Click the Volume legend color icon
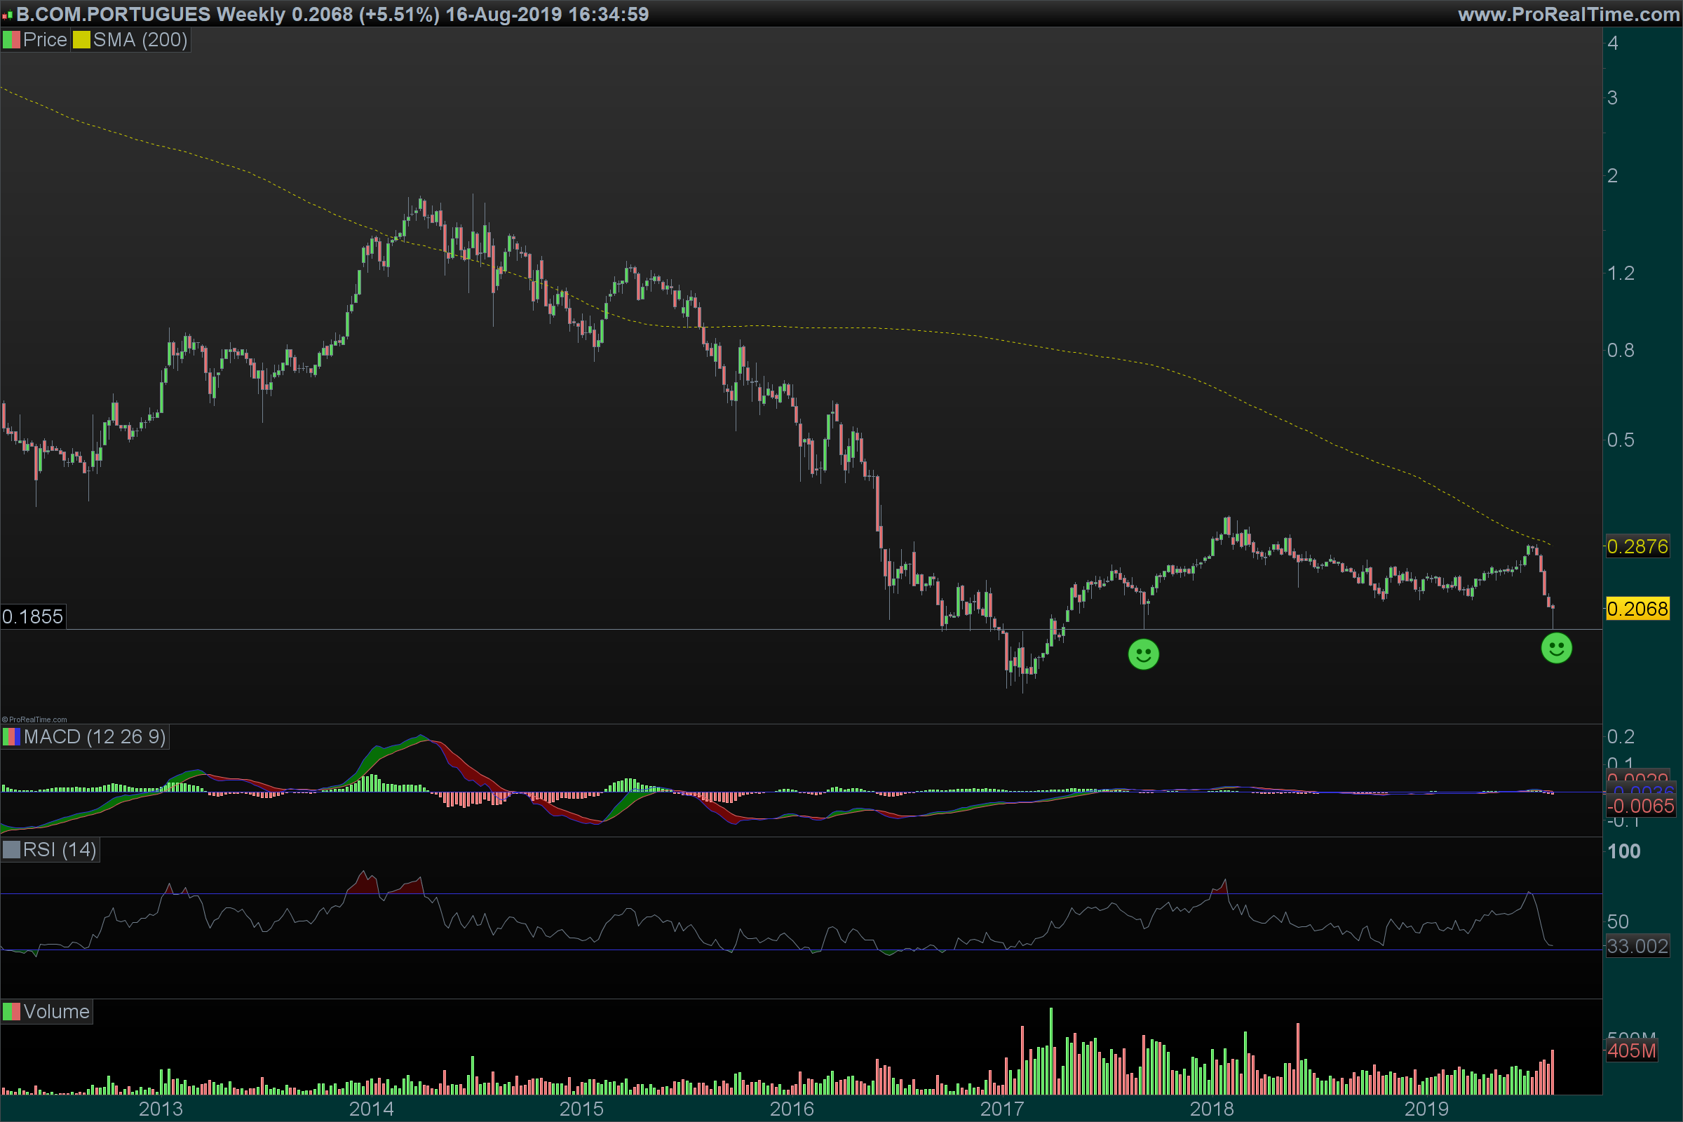 11,1012
